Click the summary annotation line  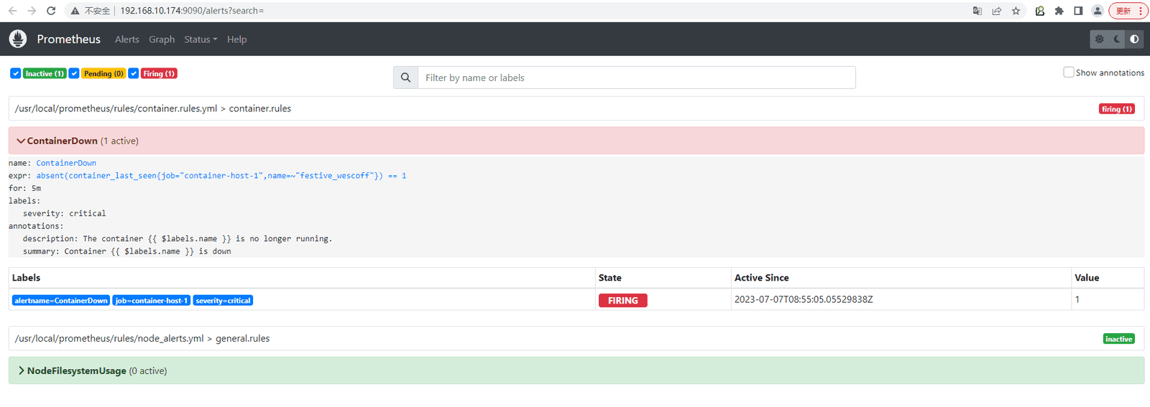(x=127, y=251)
